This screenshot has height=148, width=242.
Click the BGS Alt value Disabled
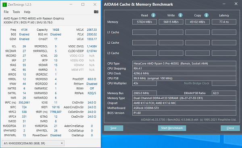(x=56, y=34)
